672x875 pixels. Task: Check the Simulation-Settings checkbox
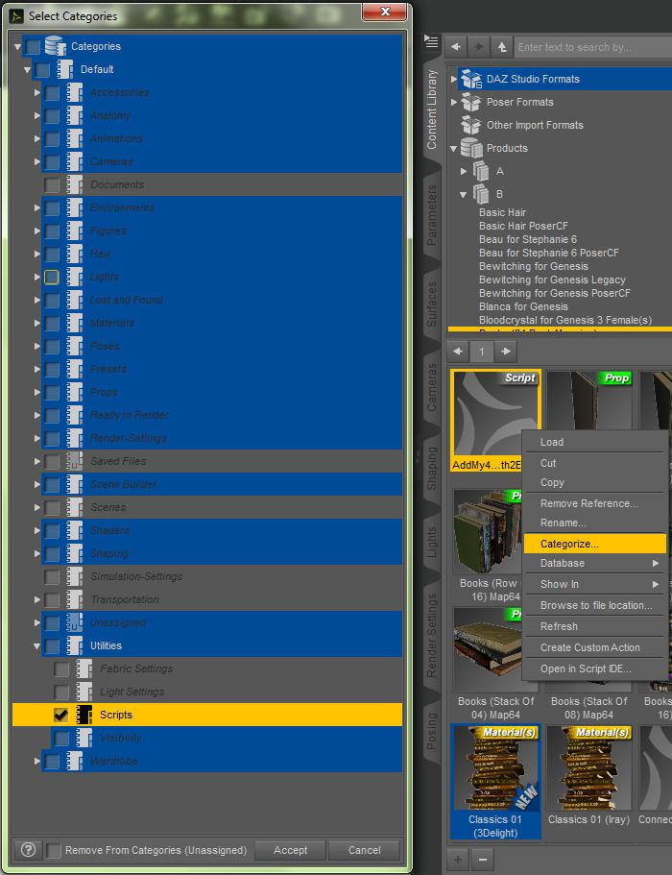(x=51, y=576)
